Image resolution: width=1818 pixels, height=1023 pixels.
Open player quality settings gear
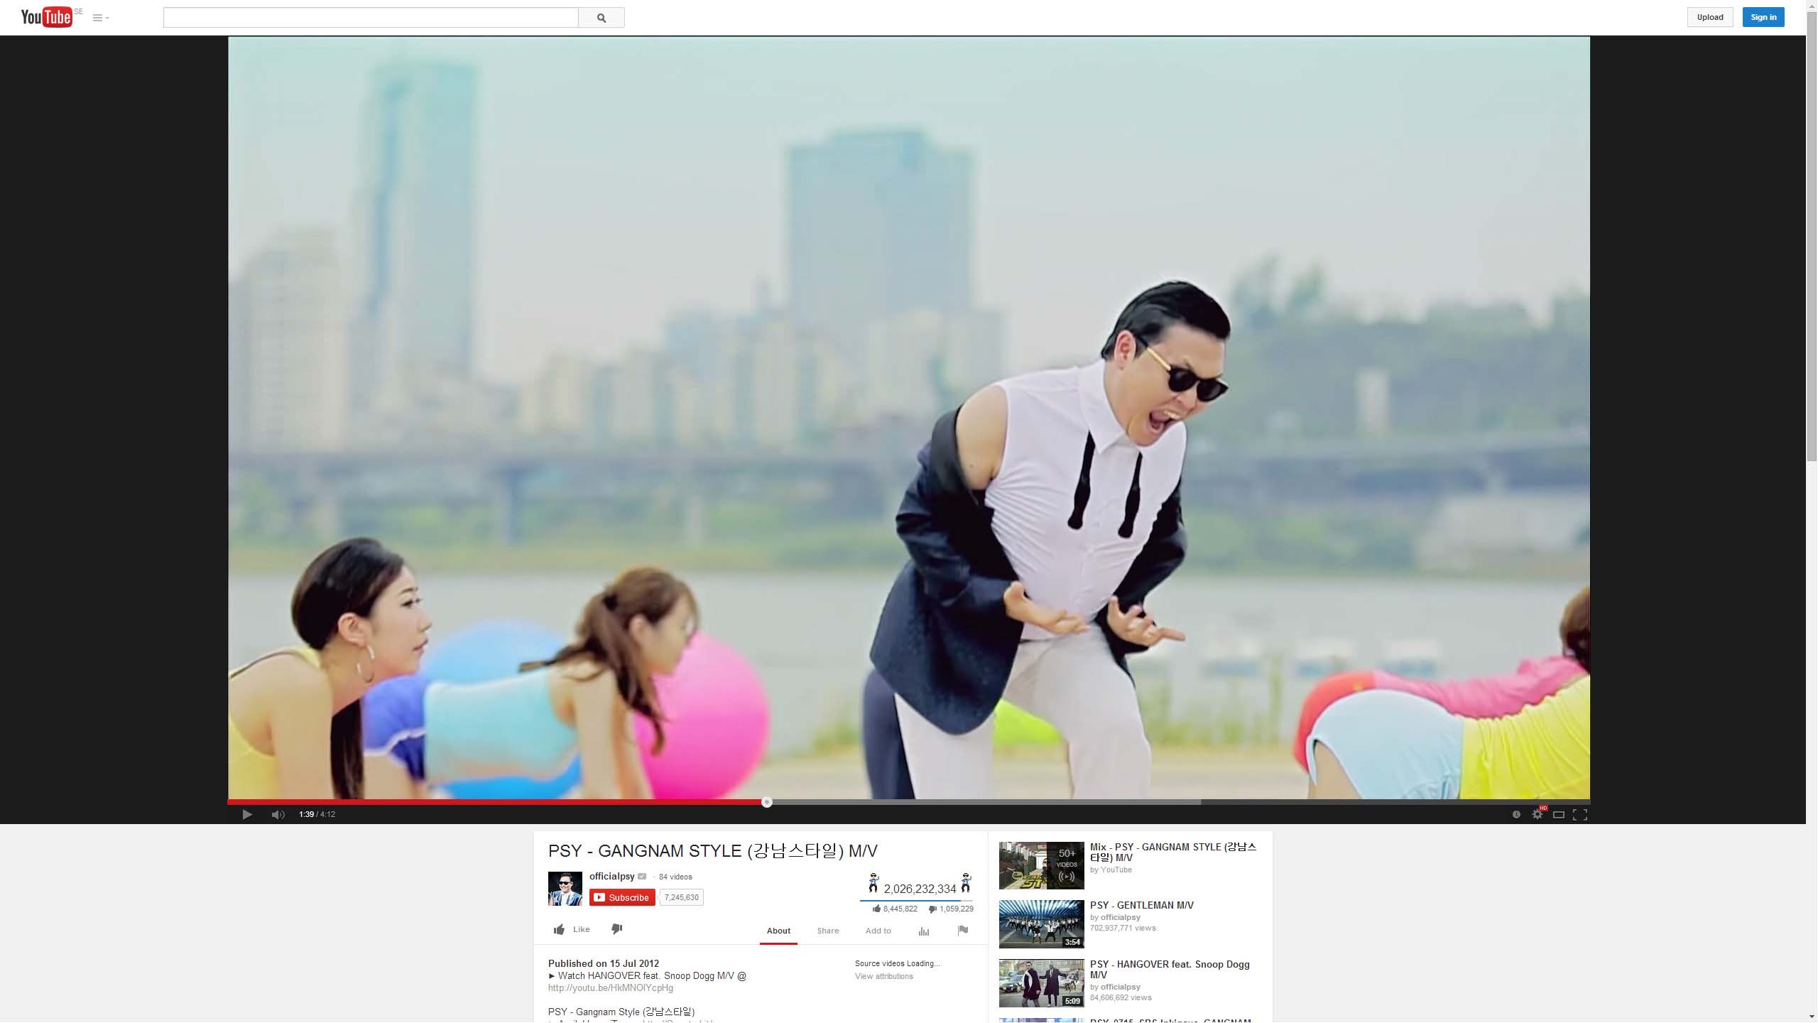click(x=1537, y=814)
